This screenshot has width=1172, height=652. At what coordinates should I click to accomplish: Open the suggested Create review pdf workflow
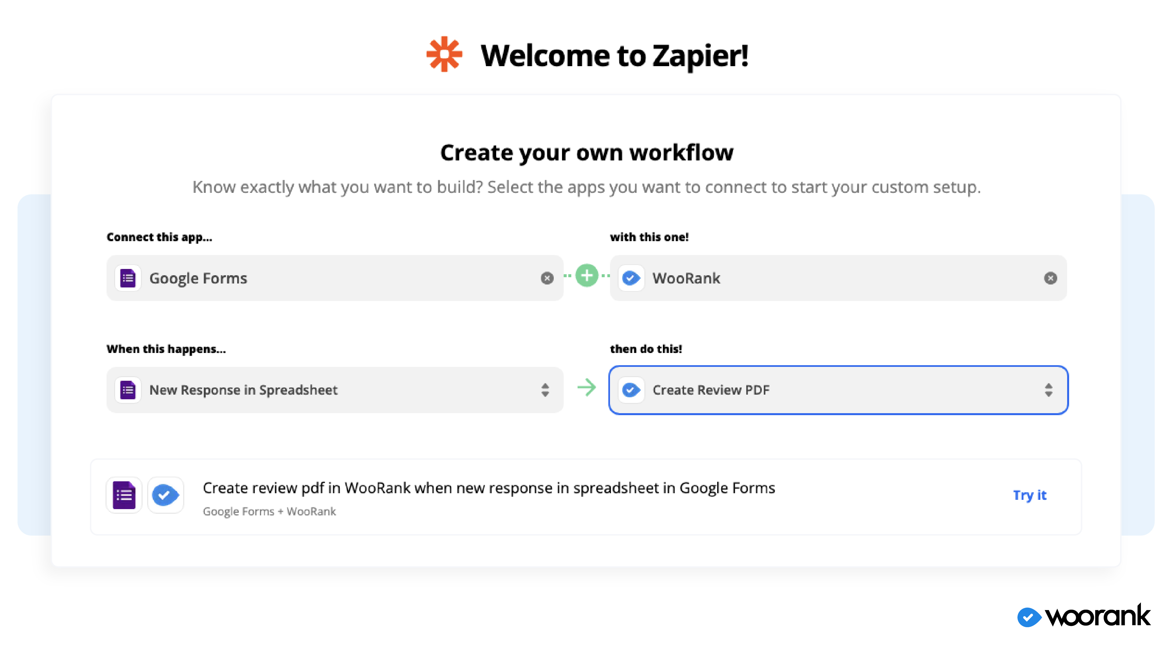coord(489,488)
